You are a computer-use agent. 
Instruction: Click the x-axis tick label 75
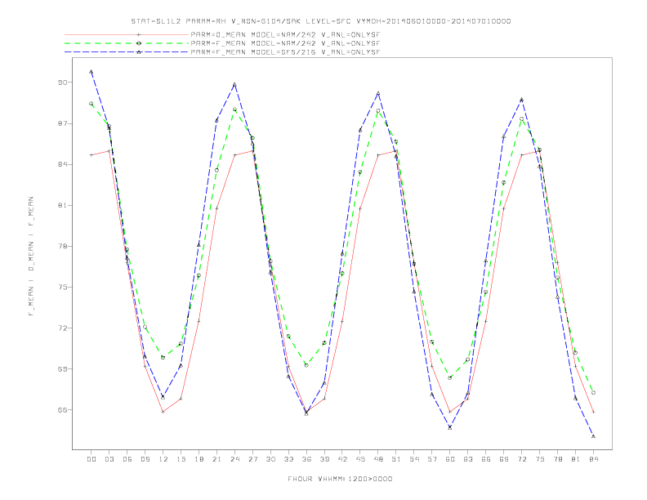(539, 459)
